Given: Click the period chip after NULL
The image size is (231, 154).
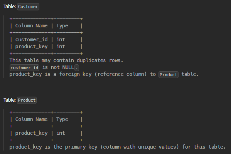Looking at the screenshot, I should click(77, 68).
